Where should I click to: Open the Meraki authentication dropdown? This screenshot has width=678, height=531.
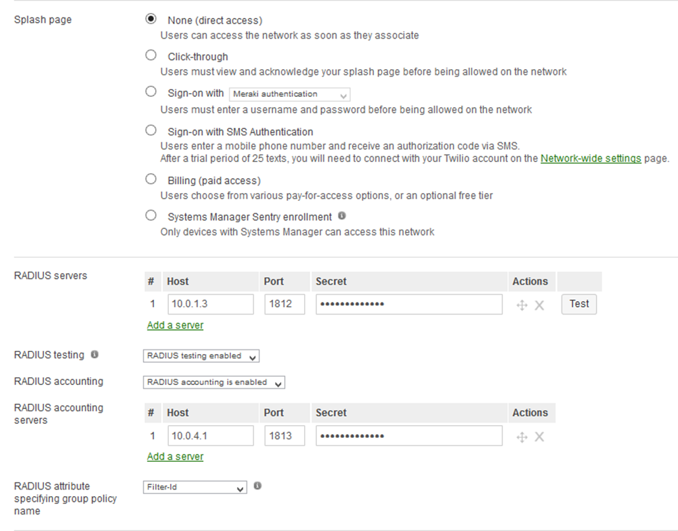click(x=289, y=94)
